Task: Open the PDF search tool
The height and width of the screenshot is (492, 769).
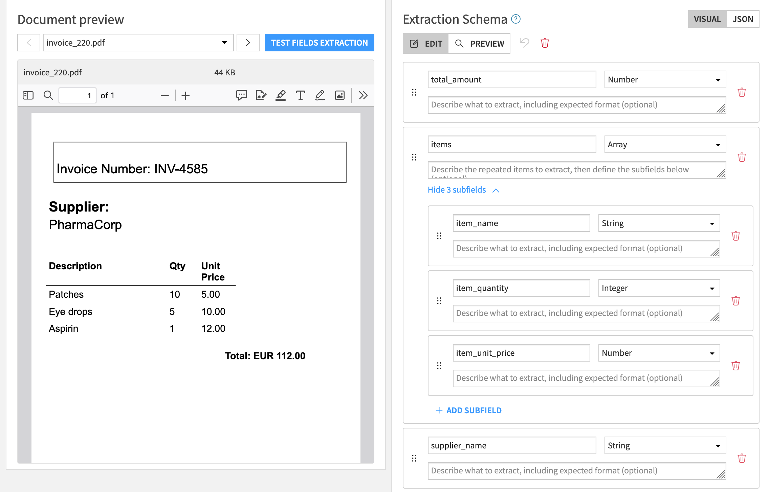Action: coord(48,95)
